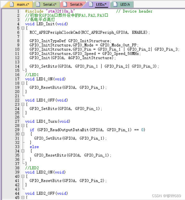The height and width of the screenshot is (200, 185).
Task: Collapse the LED_Init function fold at line 5
Action: click(x=23, y=28)
